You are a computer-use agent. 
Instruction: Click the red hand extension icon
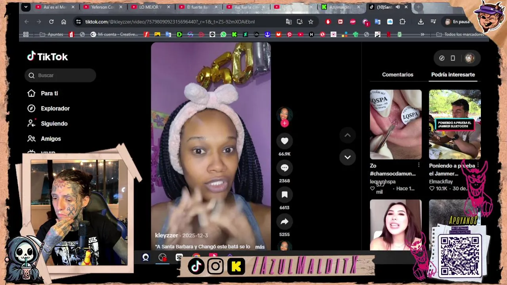[328, 22]
